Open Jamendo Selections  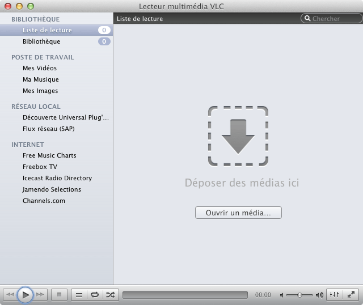click(x=52, y=189)
